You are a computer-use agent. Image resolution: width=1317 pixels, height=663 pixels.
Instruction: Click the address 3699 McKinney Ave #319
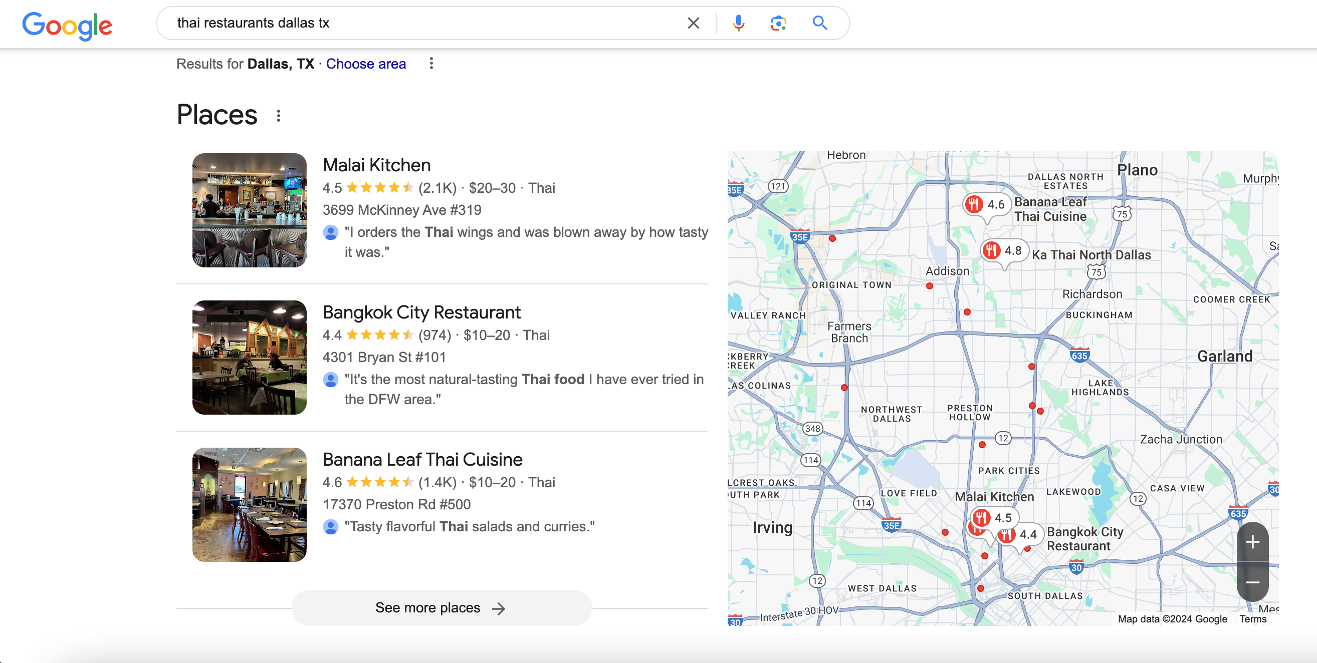(402, 210)
